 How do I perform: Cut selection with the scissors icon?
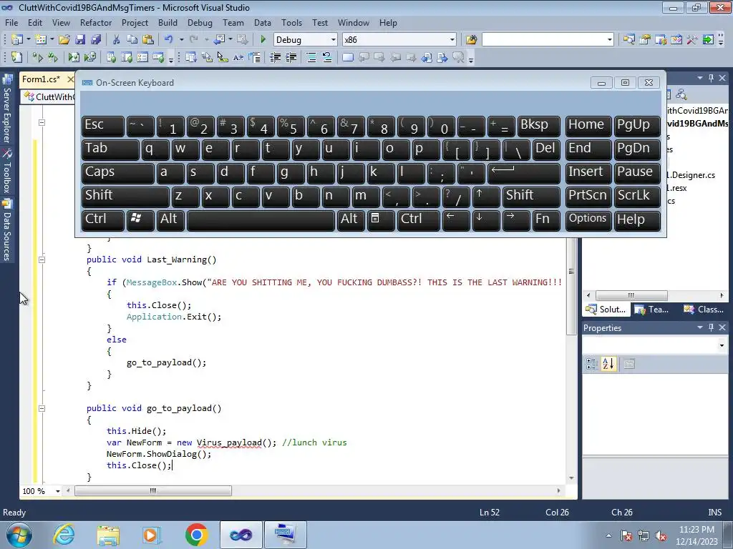(x=117, y=40)
